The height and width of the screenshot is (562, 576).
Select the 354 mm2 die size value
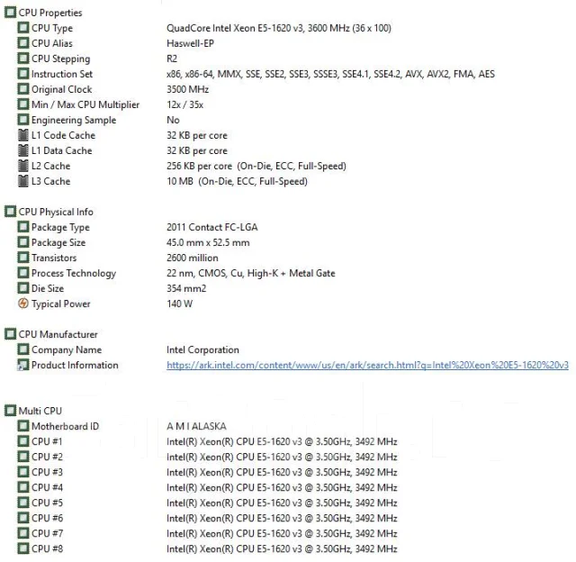[186, 288]
